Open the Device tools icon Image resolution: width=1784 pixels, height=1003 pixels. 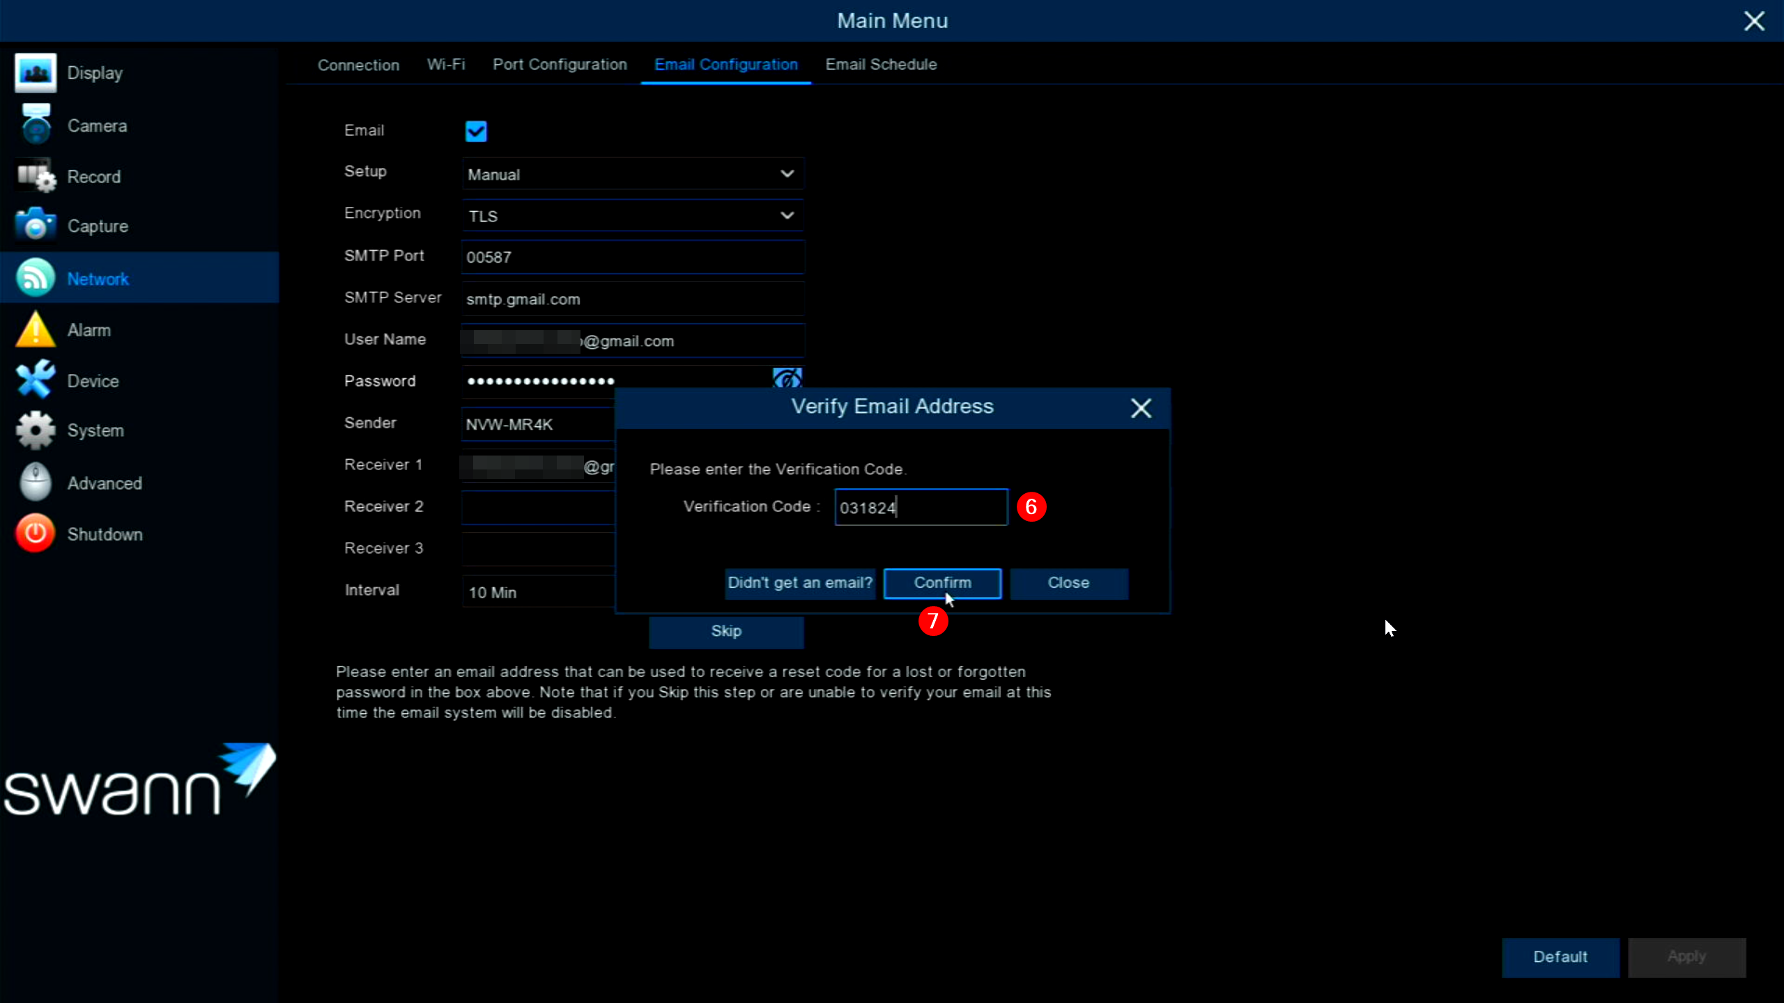(35, 380)
